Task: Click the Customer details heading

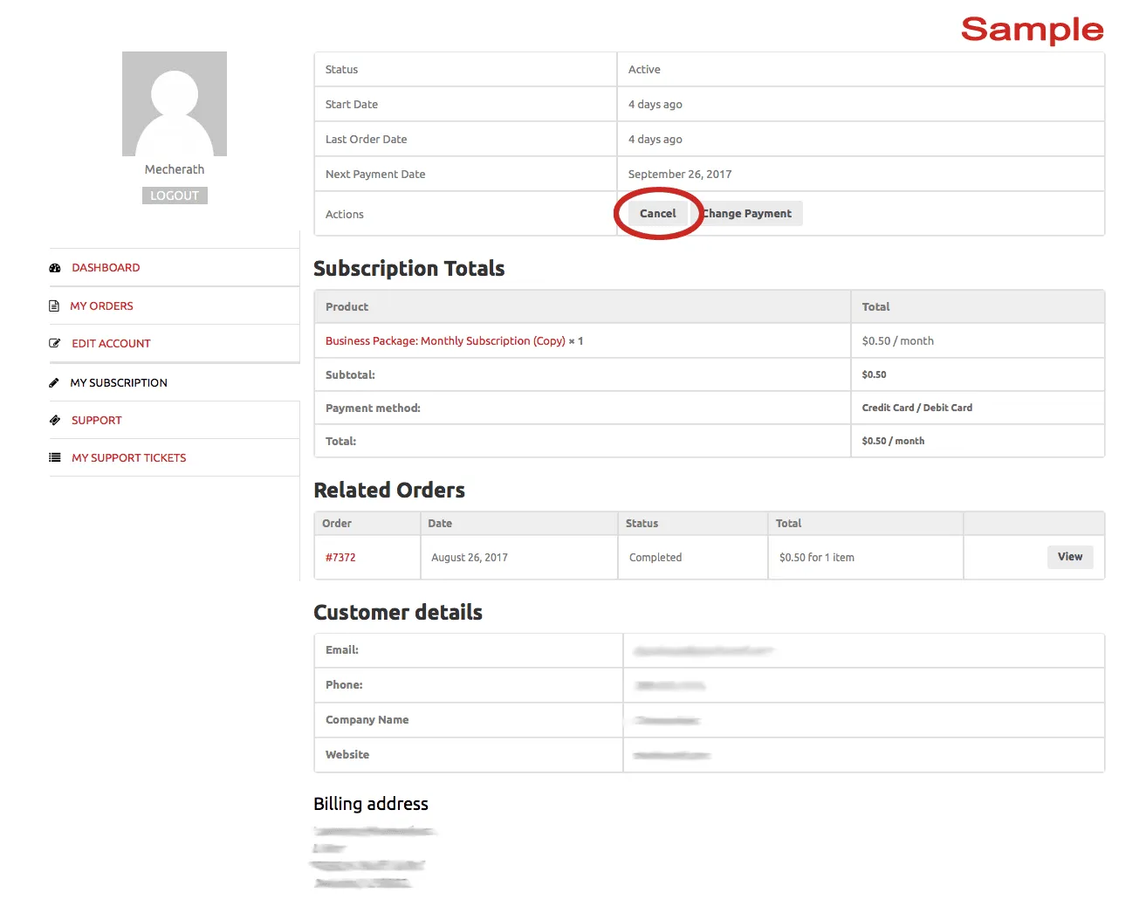Action: 398,612
